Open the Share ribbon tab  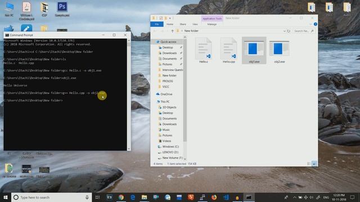183,24
